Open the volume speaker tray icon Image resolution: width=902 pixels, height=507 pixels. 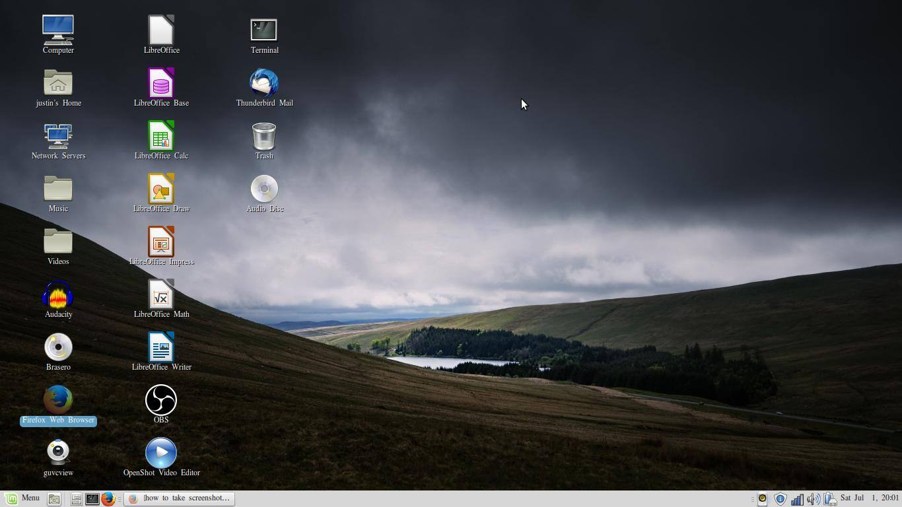click(814, 499)
